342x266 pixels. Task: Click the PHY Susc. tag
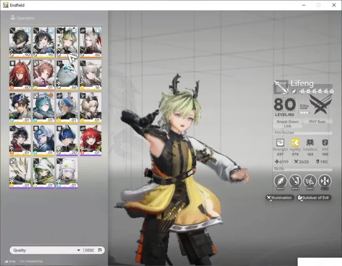tap(317, 121)
